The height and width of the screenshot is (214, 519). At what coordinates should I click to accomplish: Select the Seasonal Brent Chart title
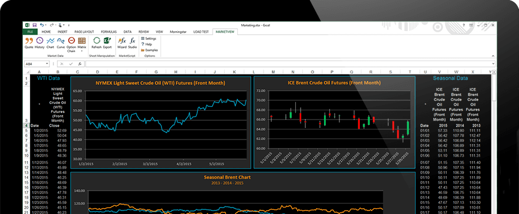tap(227, 177)
